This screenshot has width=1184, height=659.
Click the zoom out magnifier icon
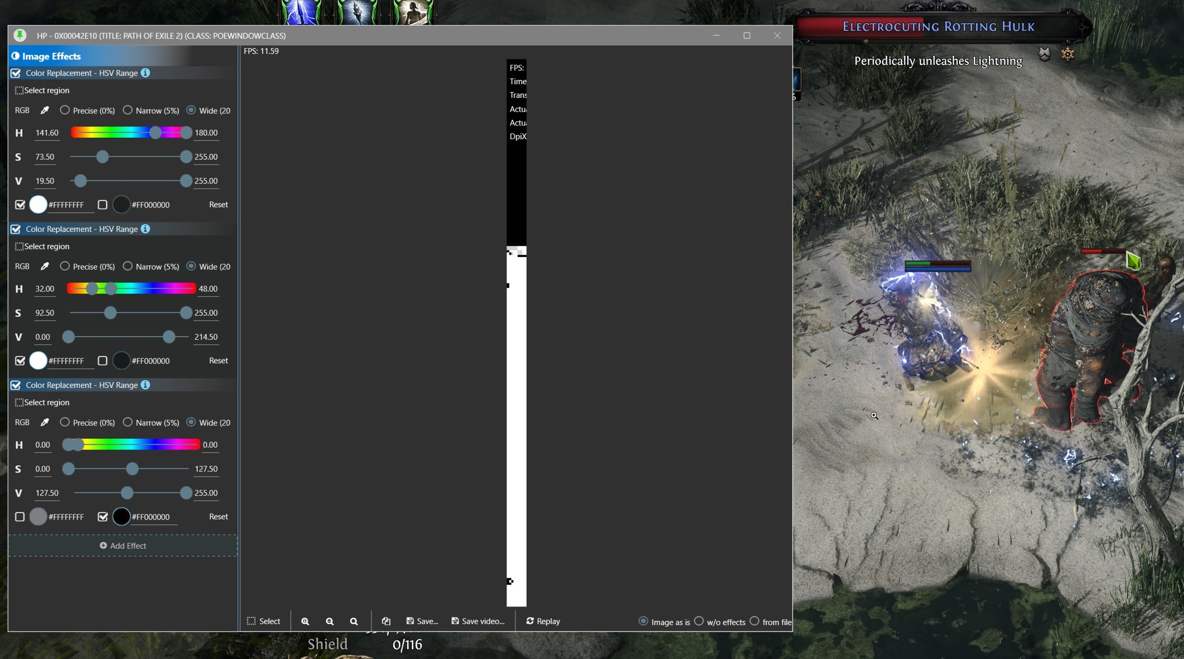[330, 621]
